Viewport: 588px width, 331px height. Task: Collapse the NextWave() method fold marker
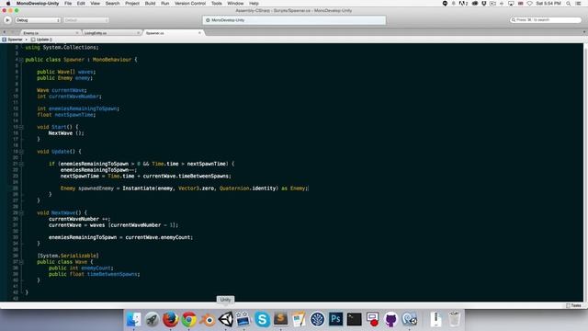(x=21, y=212)
